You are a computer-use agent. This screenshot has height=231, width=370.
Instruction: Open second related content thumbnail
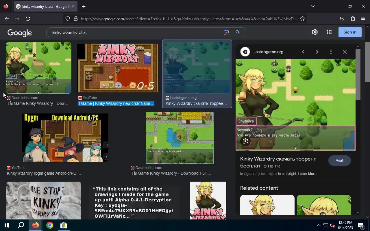click(324, 205)
